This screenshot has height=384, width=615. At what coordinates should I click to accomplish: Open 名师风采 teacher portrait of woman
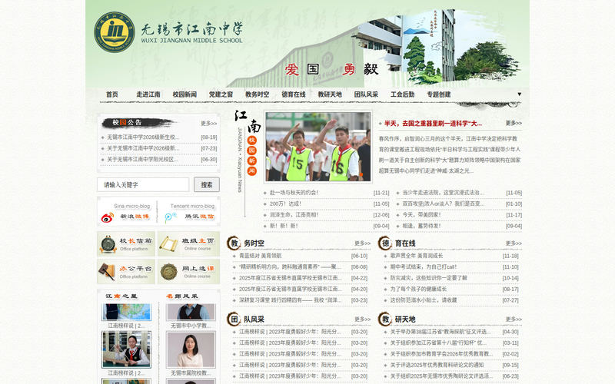tap(191, 349)
